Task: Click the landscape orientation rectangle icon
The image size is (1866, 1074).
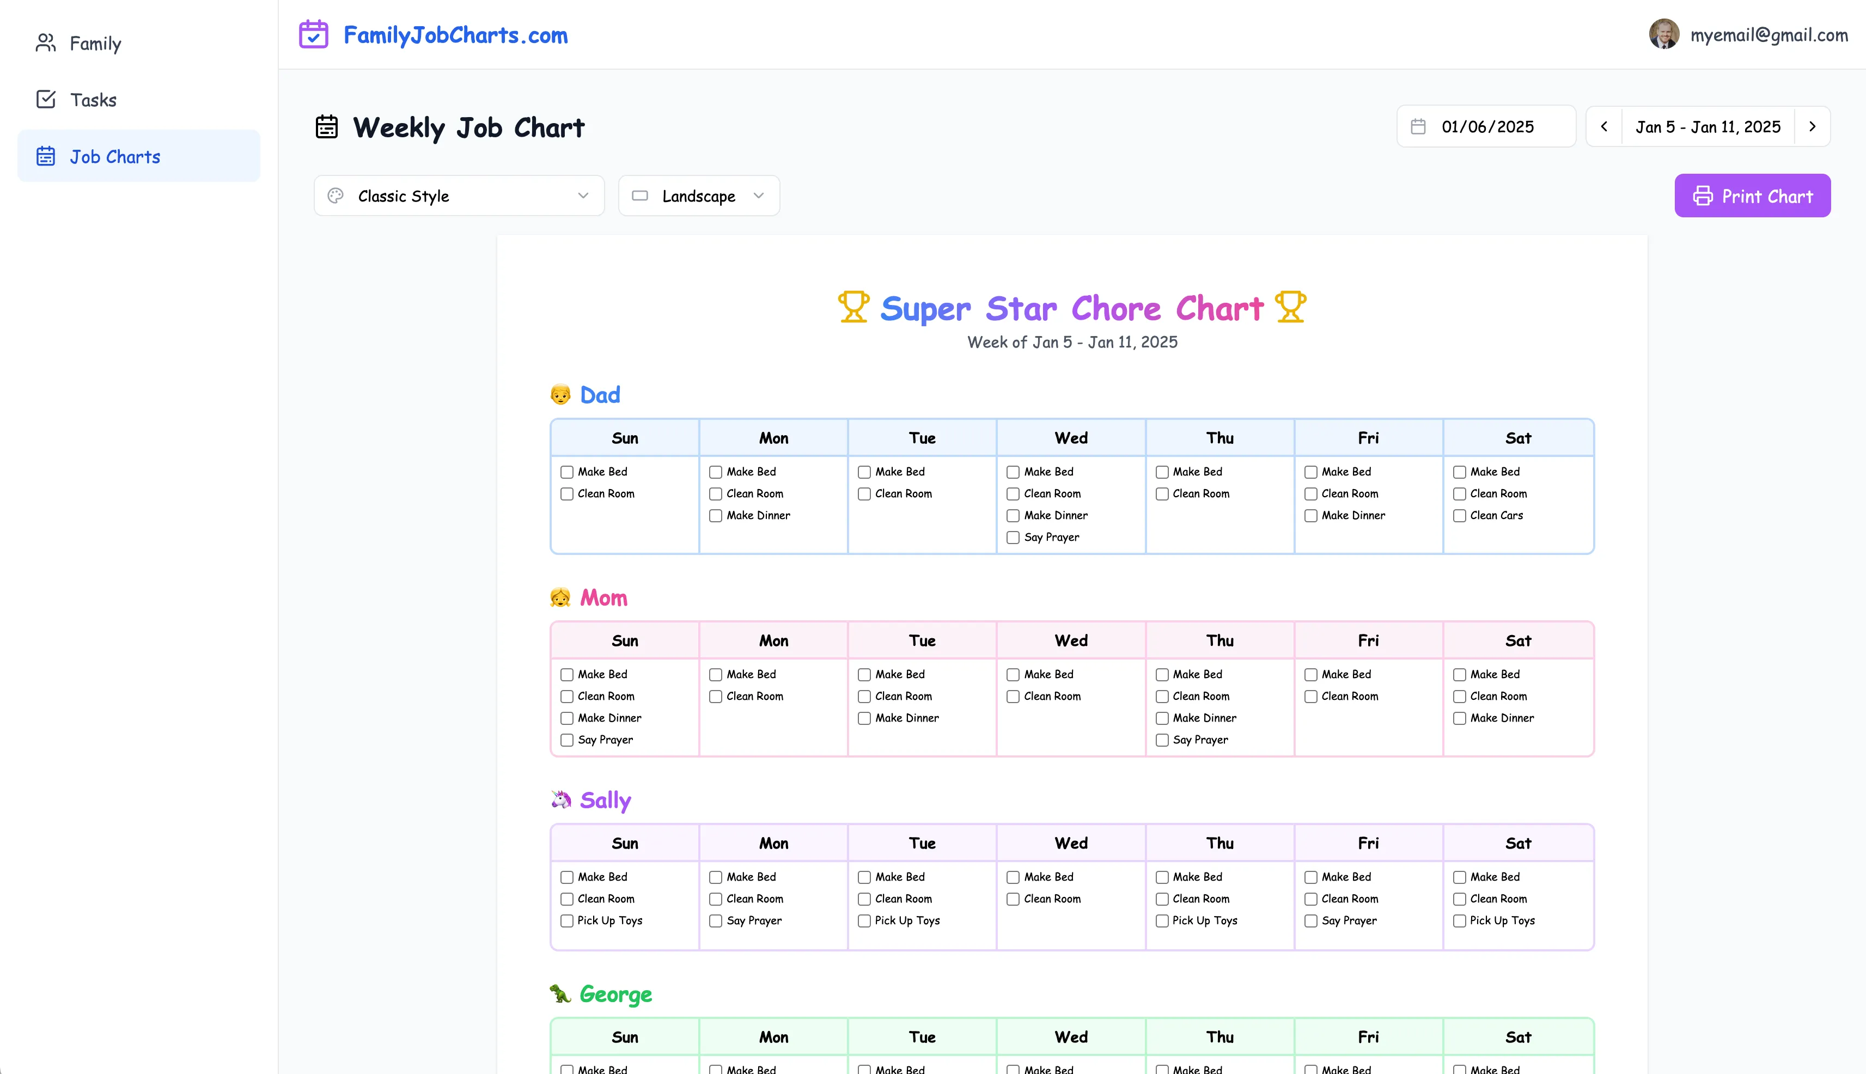Action: 640,196
